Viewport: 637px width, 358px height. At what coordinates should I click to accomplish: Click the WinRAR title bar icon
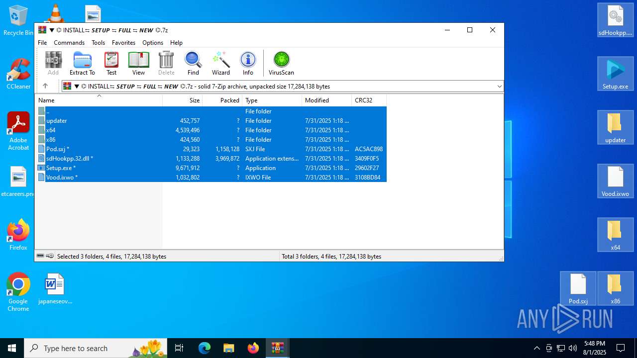point(42,30)
